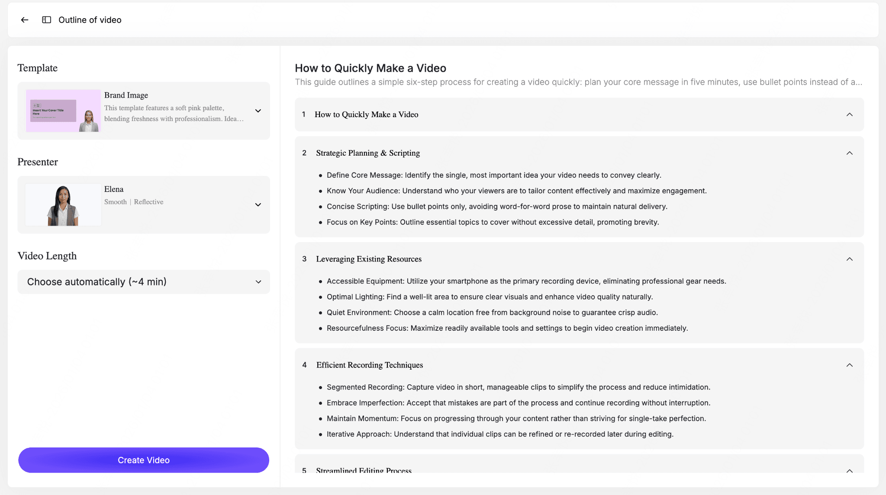886x495 pixels.
Task: Expand the 'Streamlined Editing Process' section
Action: (849, 470)
